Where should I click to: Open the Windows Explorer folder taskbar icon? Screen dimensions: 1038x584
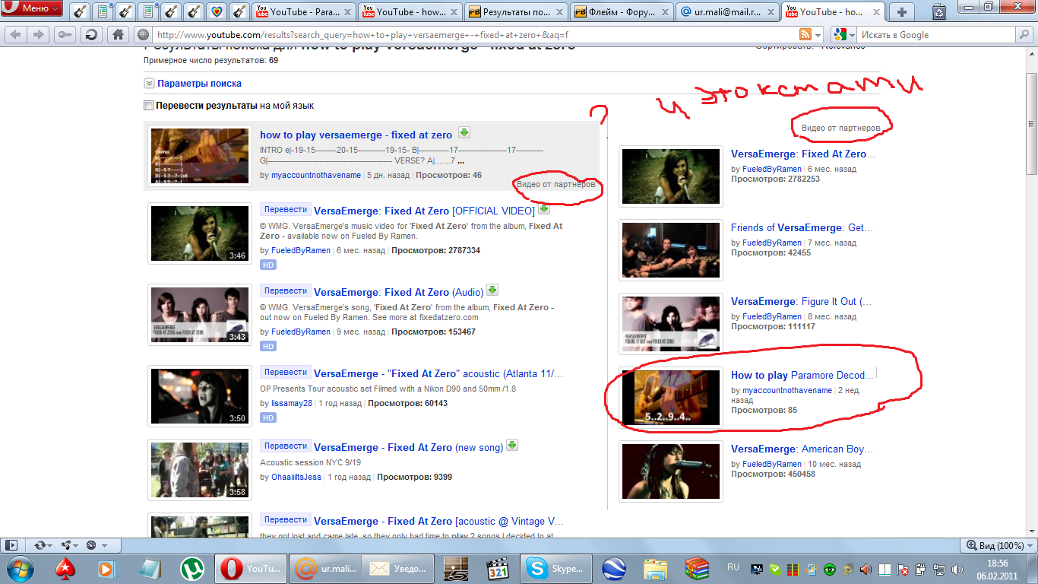point(655,568)
